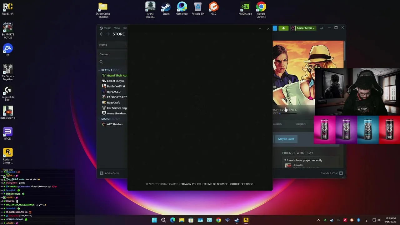The image size is (400, 225).
Task: Click the library search magnifier icon
Action: pyautogui.click(x=101, y=62)
